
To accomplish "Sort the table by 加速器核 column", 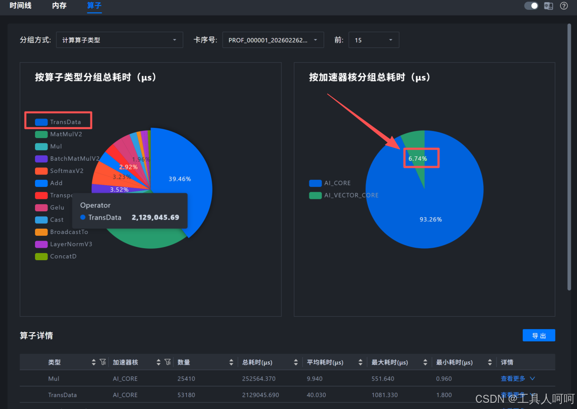I will 158,362.
